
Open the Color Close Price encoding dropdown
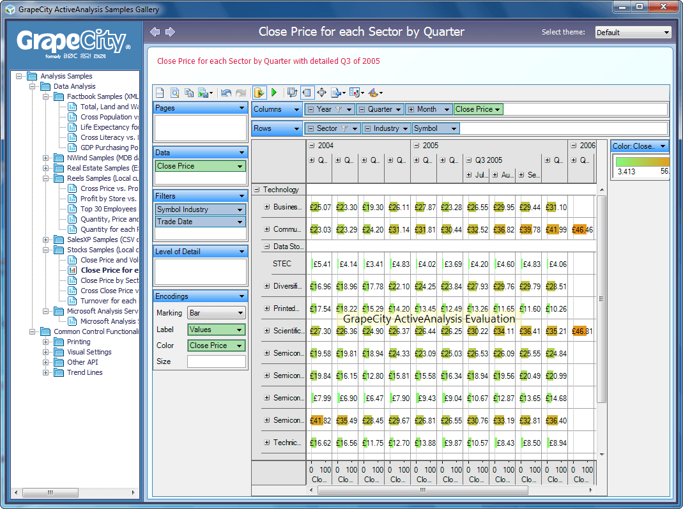[217, 346]
